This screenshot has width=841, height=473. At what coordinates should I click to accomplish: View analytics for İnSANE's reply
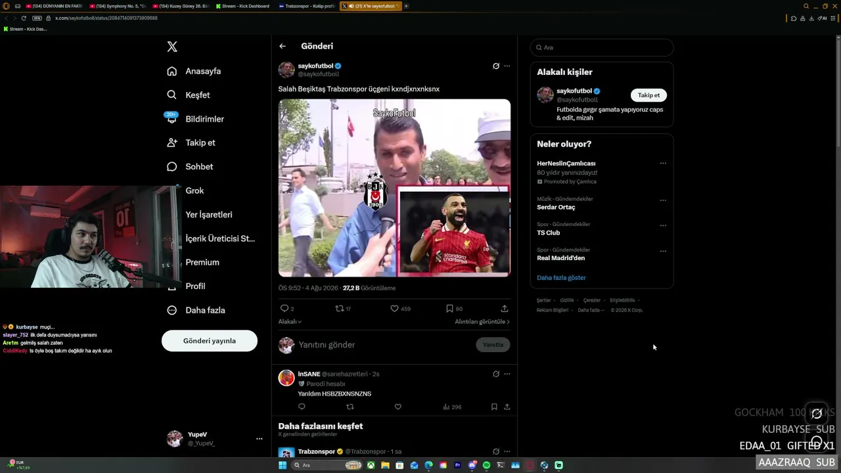tap(452, 407)
